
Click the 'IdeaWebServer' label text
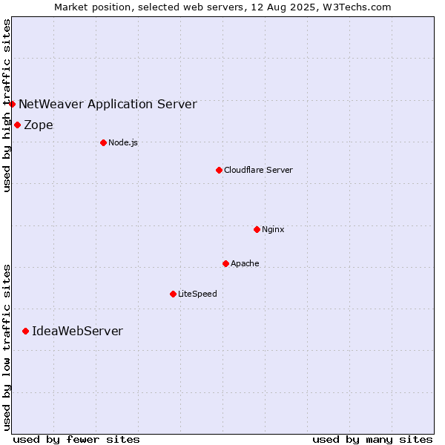[x=77, y=332]
